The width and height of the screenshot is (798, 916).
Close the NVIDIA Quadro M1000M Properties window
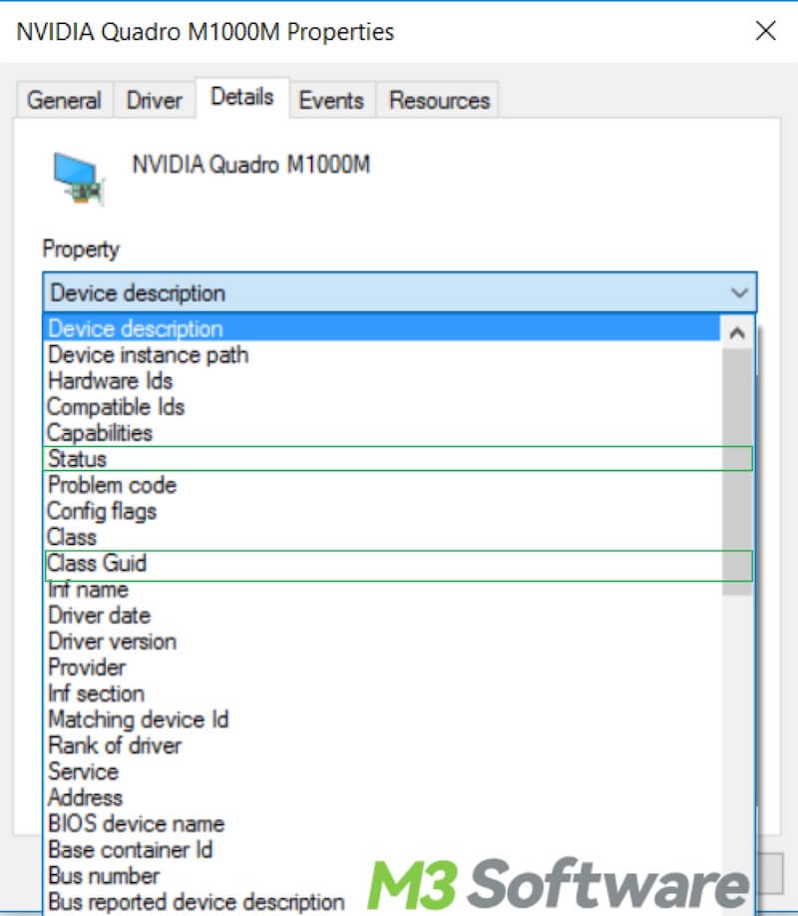[x=765, y=30]
